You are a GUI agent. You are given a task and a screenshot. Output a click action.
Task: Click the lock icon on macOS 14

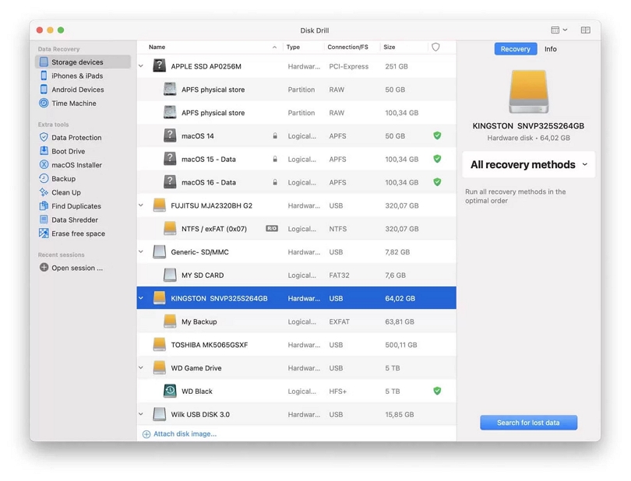pos(275,136)
